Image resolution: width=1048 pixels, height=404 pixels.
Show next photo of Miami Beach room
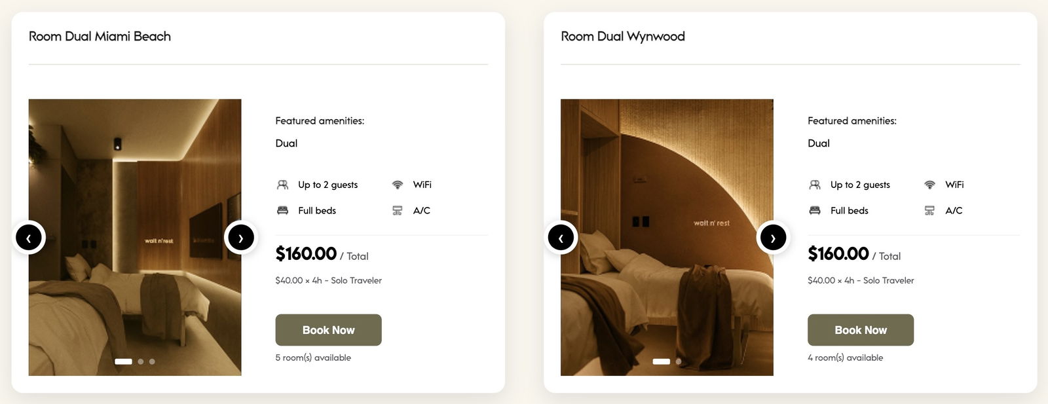240,238
